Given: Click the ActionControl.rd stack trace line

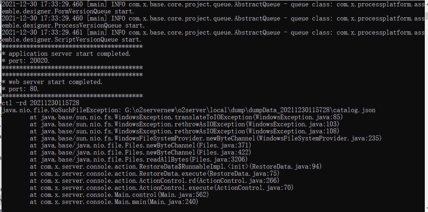Looking at the screenshot, I should point(154,181).
